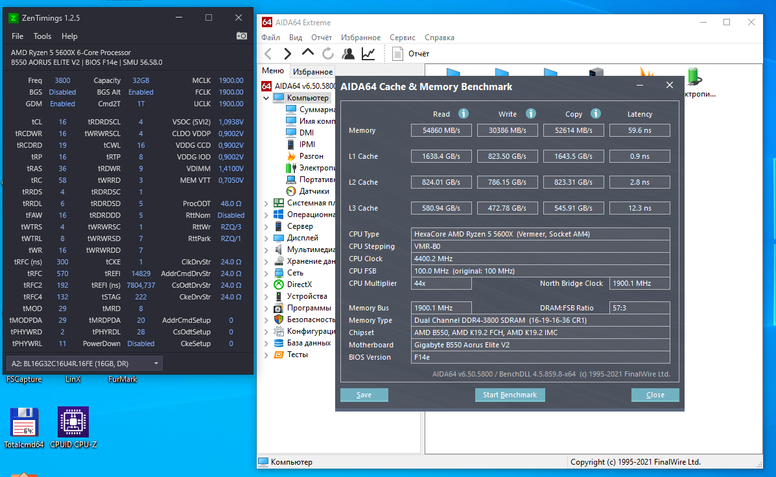Select the Датчики sensors tree item

click(314, 191)
